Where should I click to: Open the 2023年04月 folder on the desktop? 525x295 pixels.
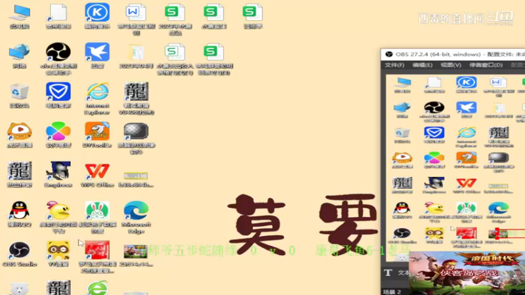(136, 56)
